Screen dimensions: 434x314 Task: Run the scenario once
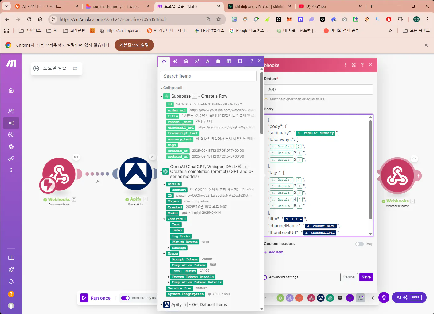(95, 298)
